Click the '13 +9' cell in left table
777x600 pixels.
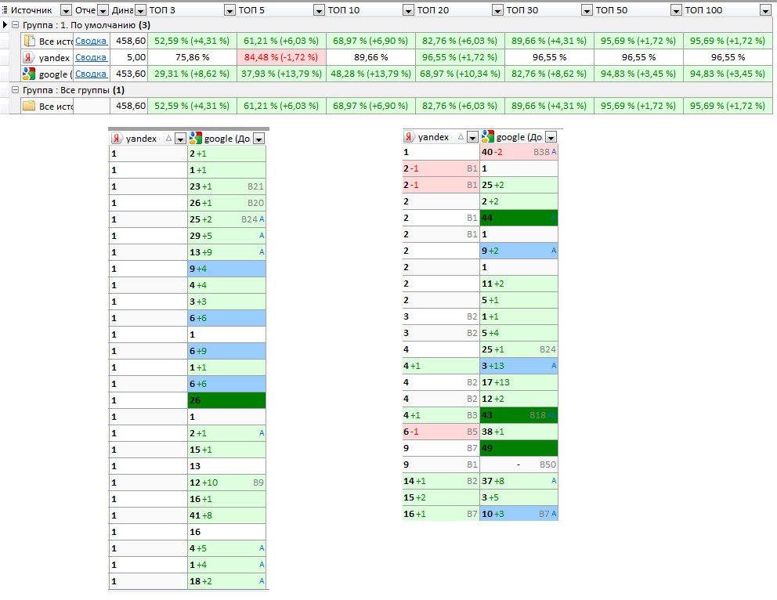[x=226, y=252]
